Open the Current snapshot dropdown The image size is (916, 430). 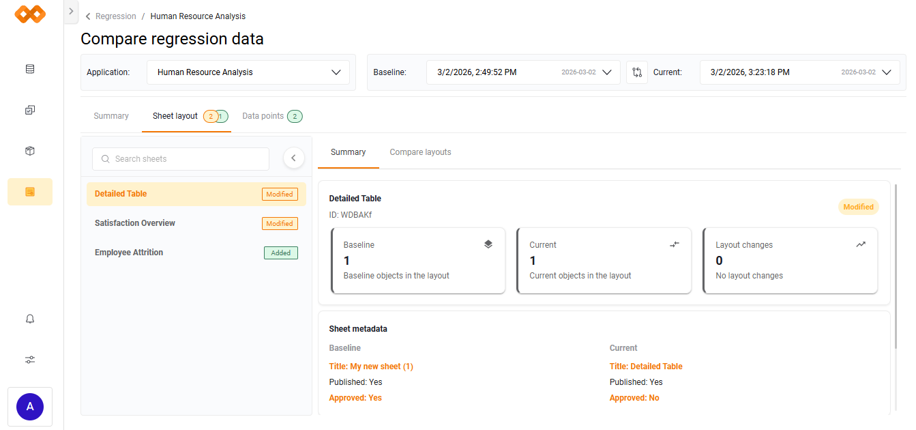click(799, 72)
